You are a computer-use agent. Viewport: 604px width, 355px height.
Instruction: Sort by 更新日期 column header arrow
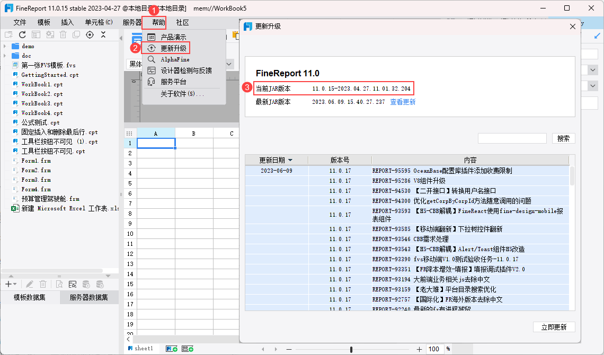click(x=290, y=160)
